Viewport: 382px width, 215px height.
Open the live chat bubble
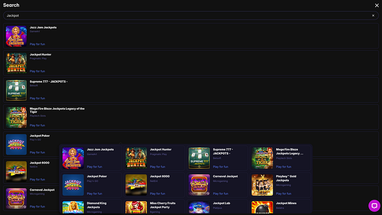point(374,206)
